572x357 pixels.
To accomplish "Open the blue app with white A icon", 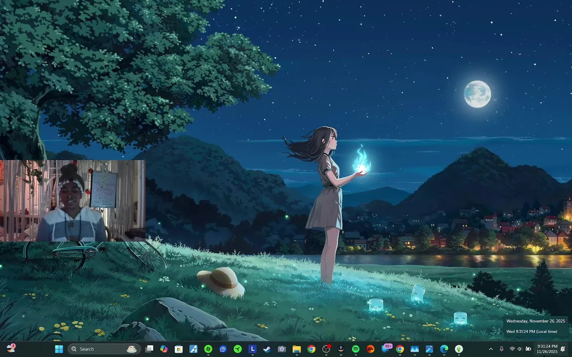I will point(193,349).
